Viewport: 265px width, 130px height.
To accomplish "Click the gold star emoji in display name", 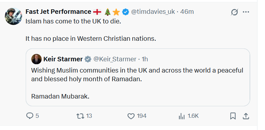I will pos(116,12).
